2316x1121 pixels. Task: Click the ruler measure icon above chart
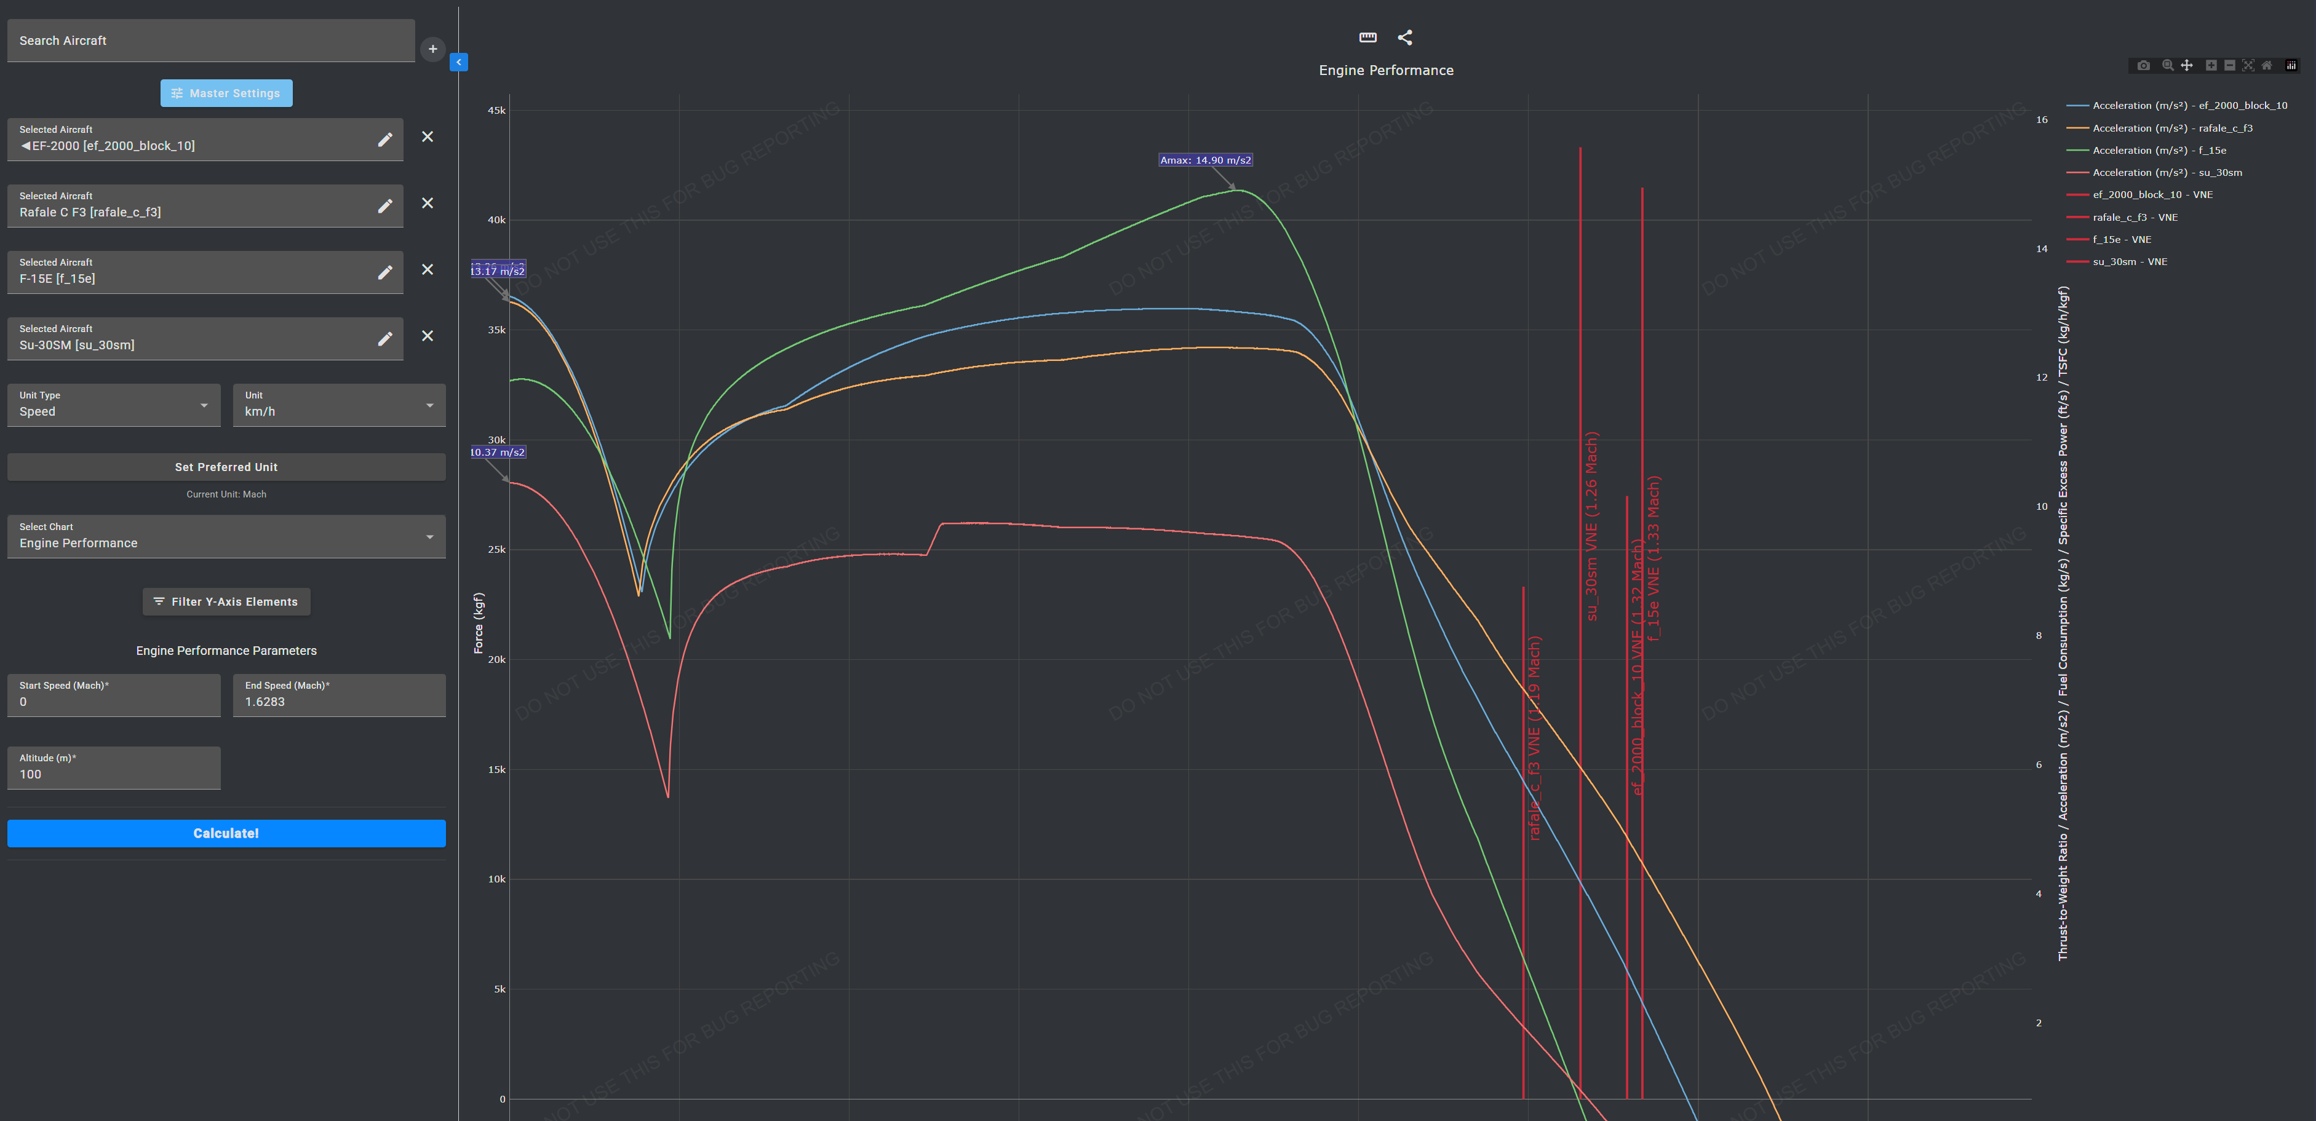[x=1367, y=37]
